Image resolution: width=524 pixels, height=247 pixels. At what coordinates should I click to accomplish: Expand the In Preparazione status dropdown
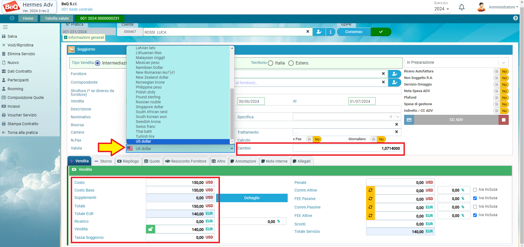[x=503, y=63]
